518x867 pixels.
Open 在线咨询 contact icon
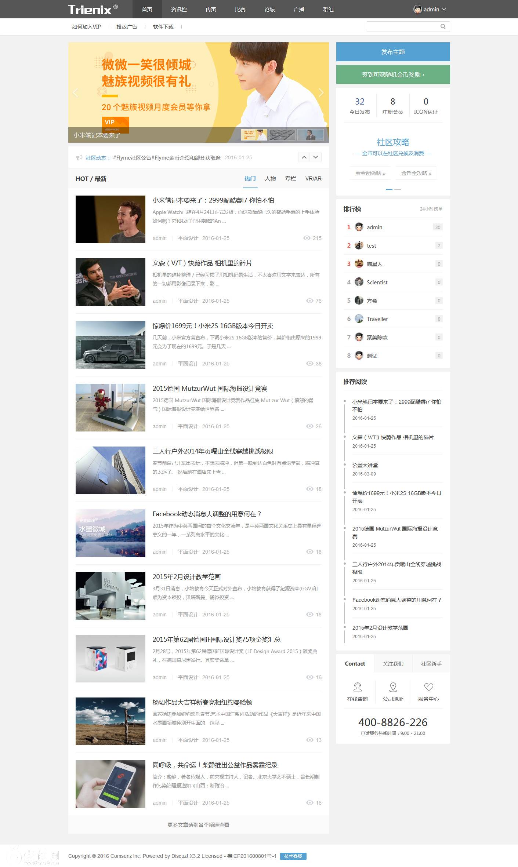[357, 687]
